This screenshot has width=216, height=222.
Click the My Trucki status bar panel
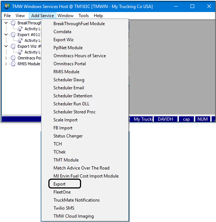(x=141, y=119)
